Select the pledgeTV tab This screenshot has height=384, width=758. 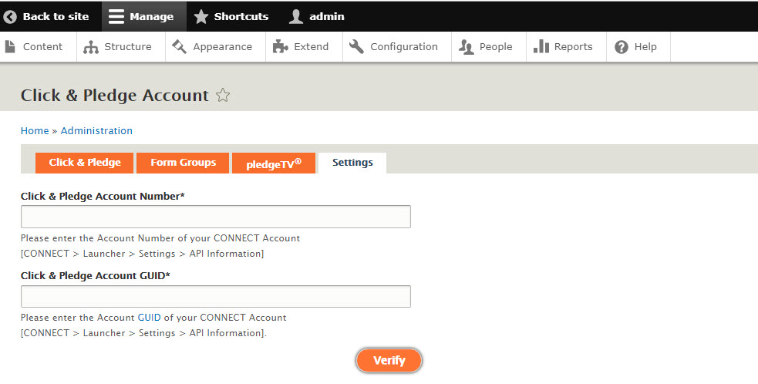pos(274,163)
